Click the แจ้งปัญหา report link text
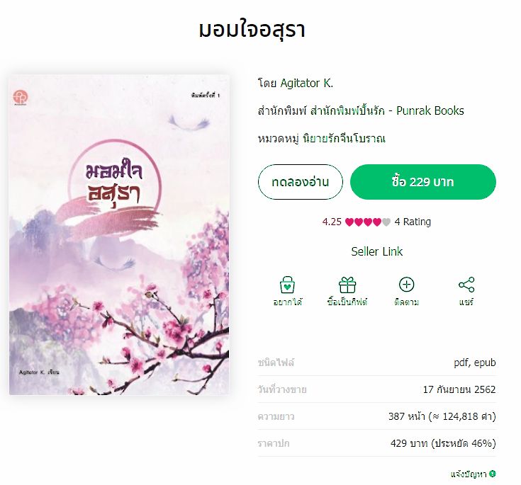The image size is (521, 485). (x=469, y=474)
